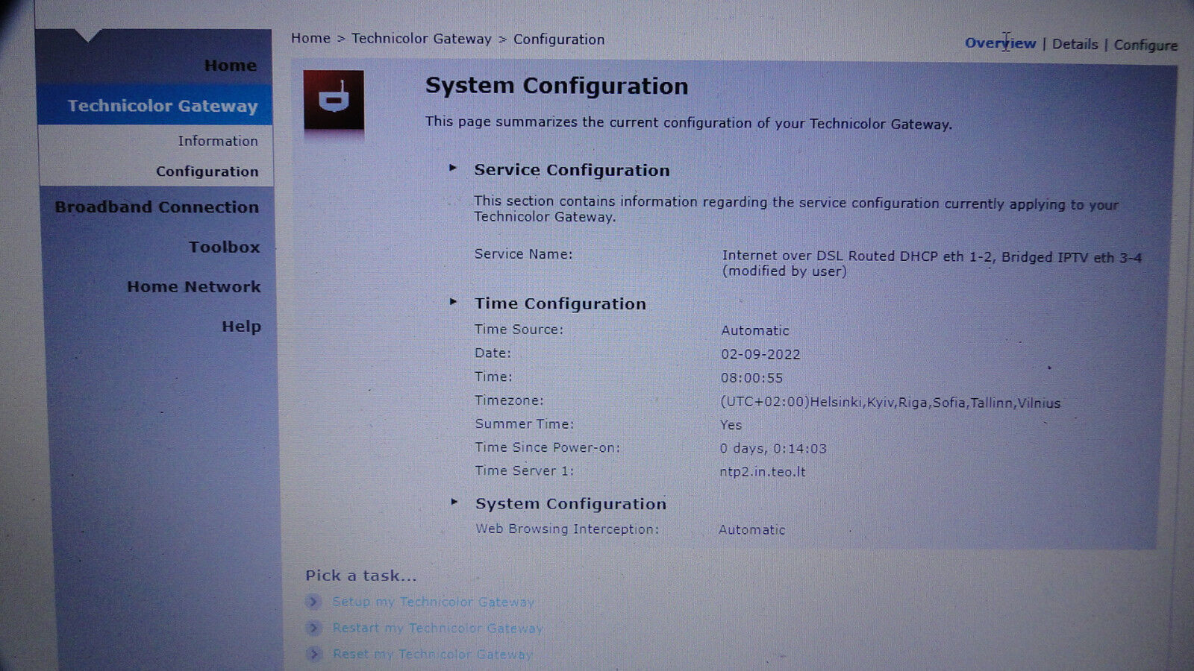The width and height of the screenshot is (1194, 671).
Task: Open the Configure view link
Action: point(1145,45)
